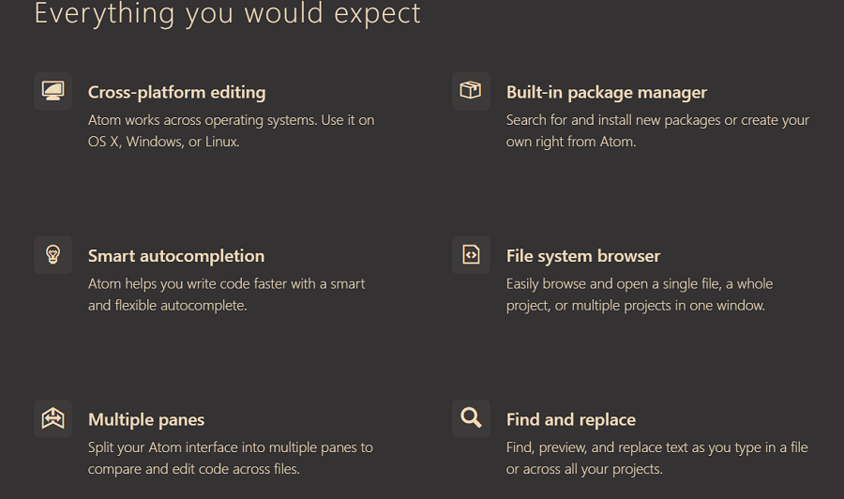Click the 'Atom works across operating systems' description
The width and height of the screenshot is (844, 499).
click(x=231, y=130)
